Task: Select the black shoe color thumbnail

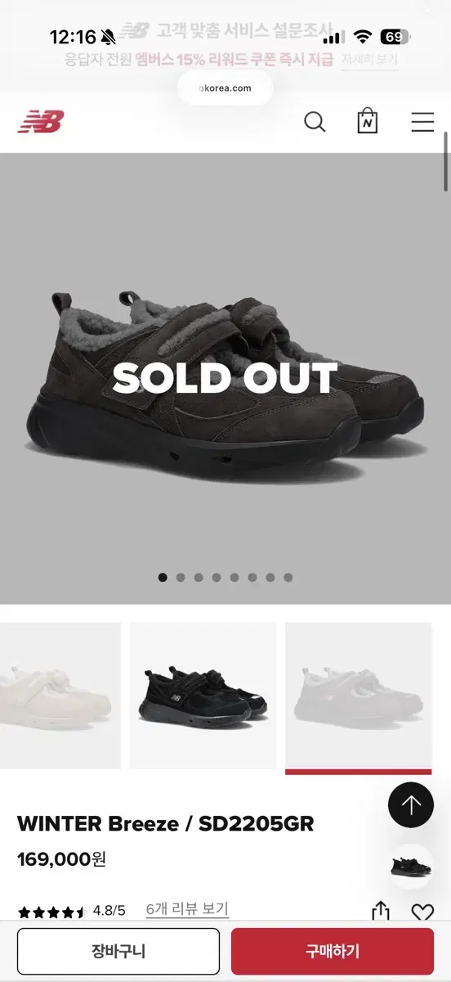Action: [x=203, y=696]
